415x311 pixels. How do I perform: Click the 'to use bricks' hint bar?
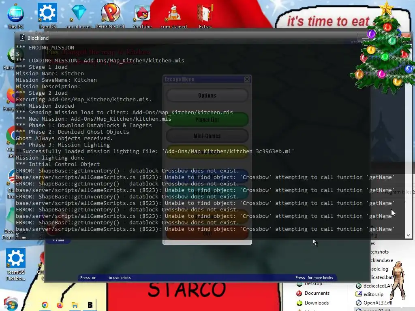click(120, 278)
